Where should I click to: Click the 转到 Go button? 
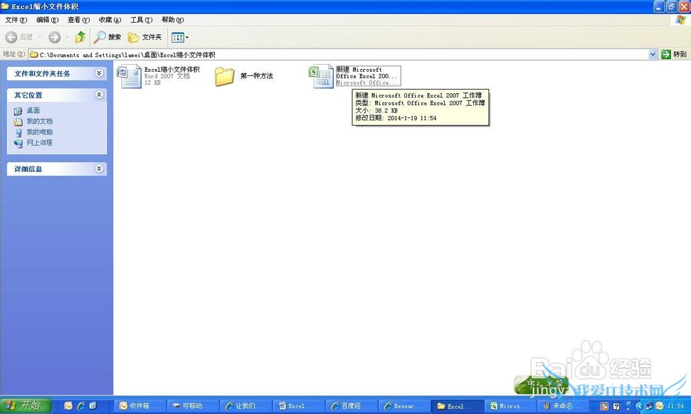[x=674, y=55]
